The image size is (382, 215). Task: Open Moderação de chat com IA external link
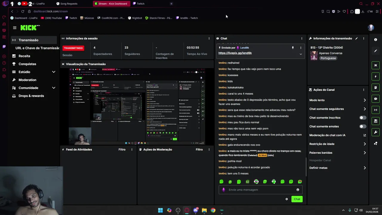click(365, 135)
